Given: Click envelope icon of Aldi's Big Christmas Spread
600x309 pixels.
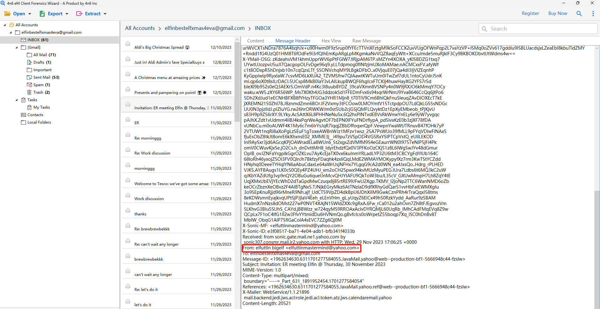Looking at the screenshot, I should click(x=128, y=43).
